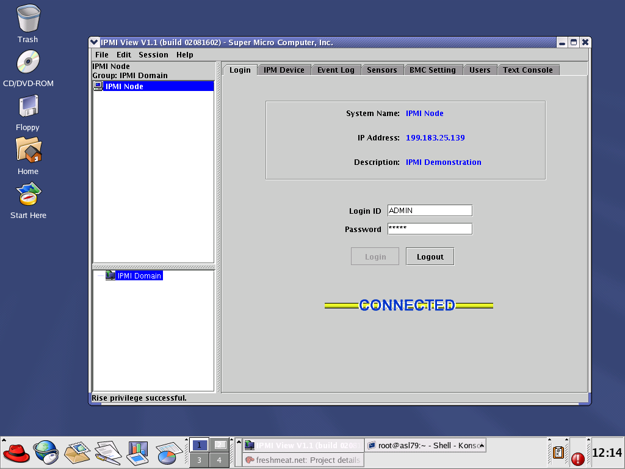Switch to the IPM Device tab
The width and height of the screenshot is (625, 469).
284,70
